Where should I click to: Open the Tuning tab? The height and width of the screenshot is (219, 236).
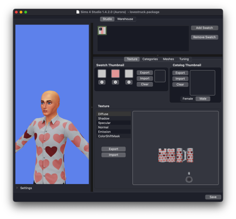184,59
